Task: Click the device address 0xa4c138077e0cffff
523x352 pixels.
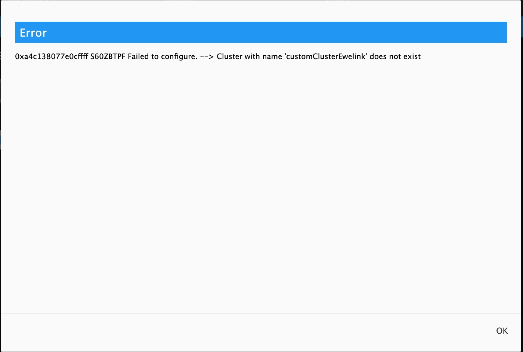Action: (x=52, y=57)
